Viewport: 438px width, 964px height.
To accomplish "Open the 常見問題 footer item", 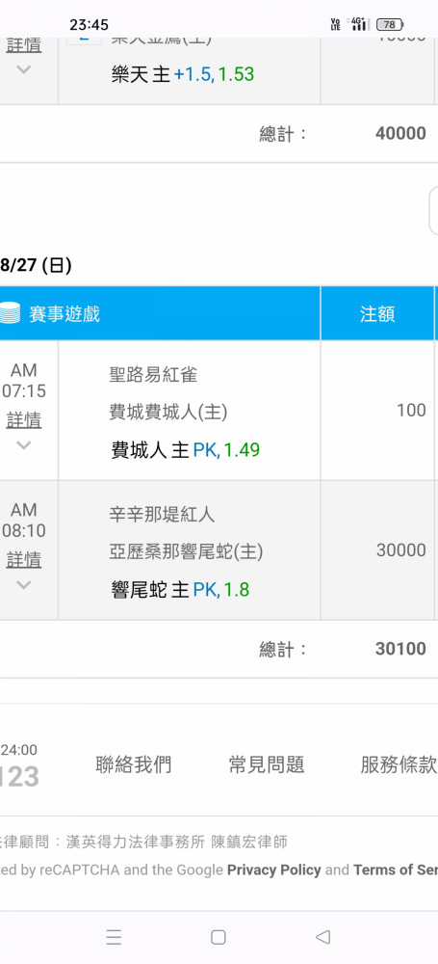I will [267, 764].
